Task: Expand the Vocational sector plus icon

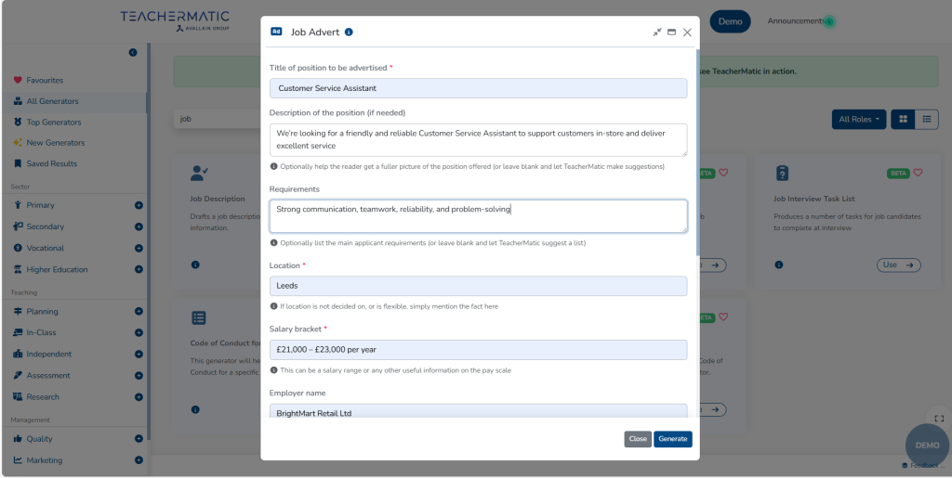Action: pos(139,249)
